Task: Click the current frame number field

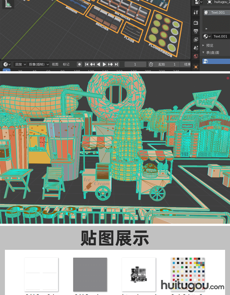Action: coord(135,64)
